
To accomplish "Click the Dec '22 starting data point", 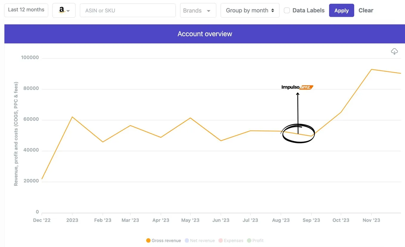I will 42,179.
